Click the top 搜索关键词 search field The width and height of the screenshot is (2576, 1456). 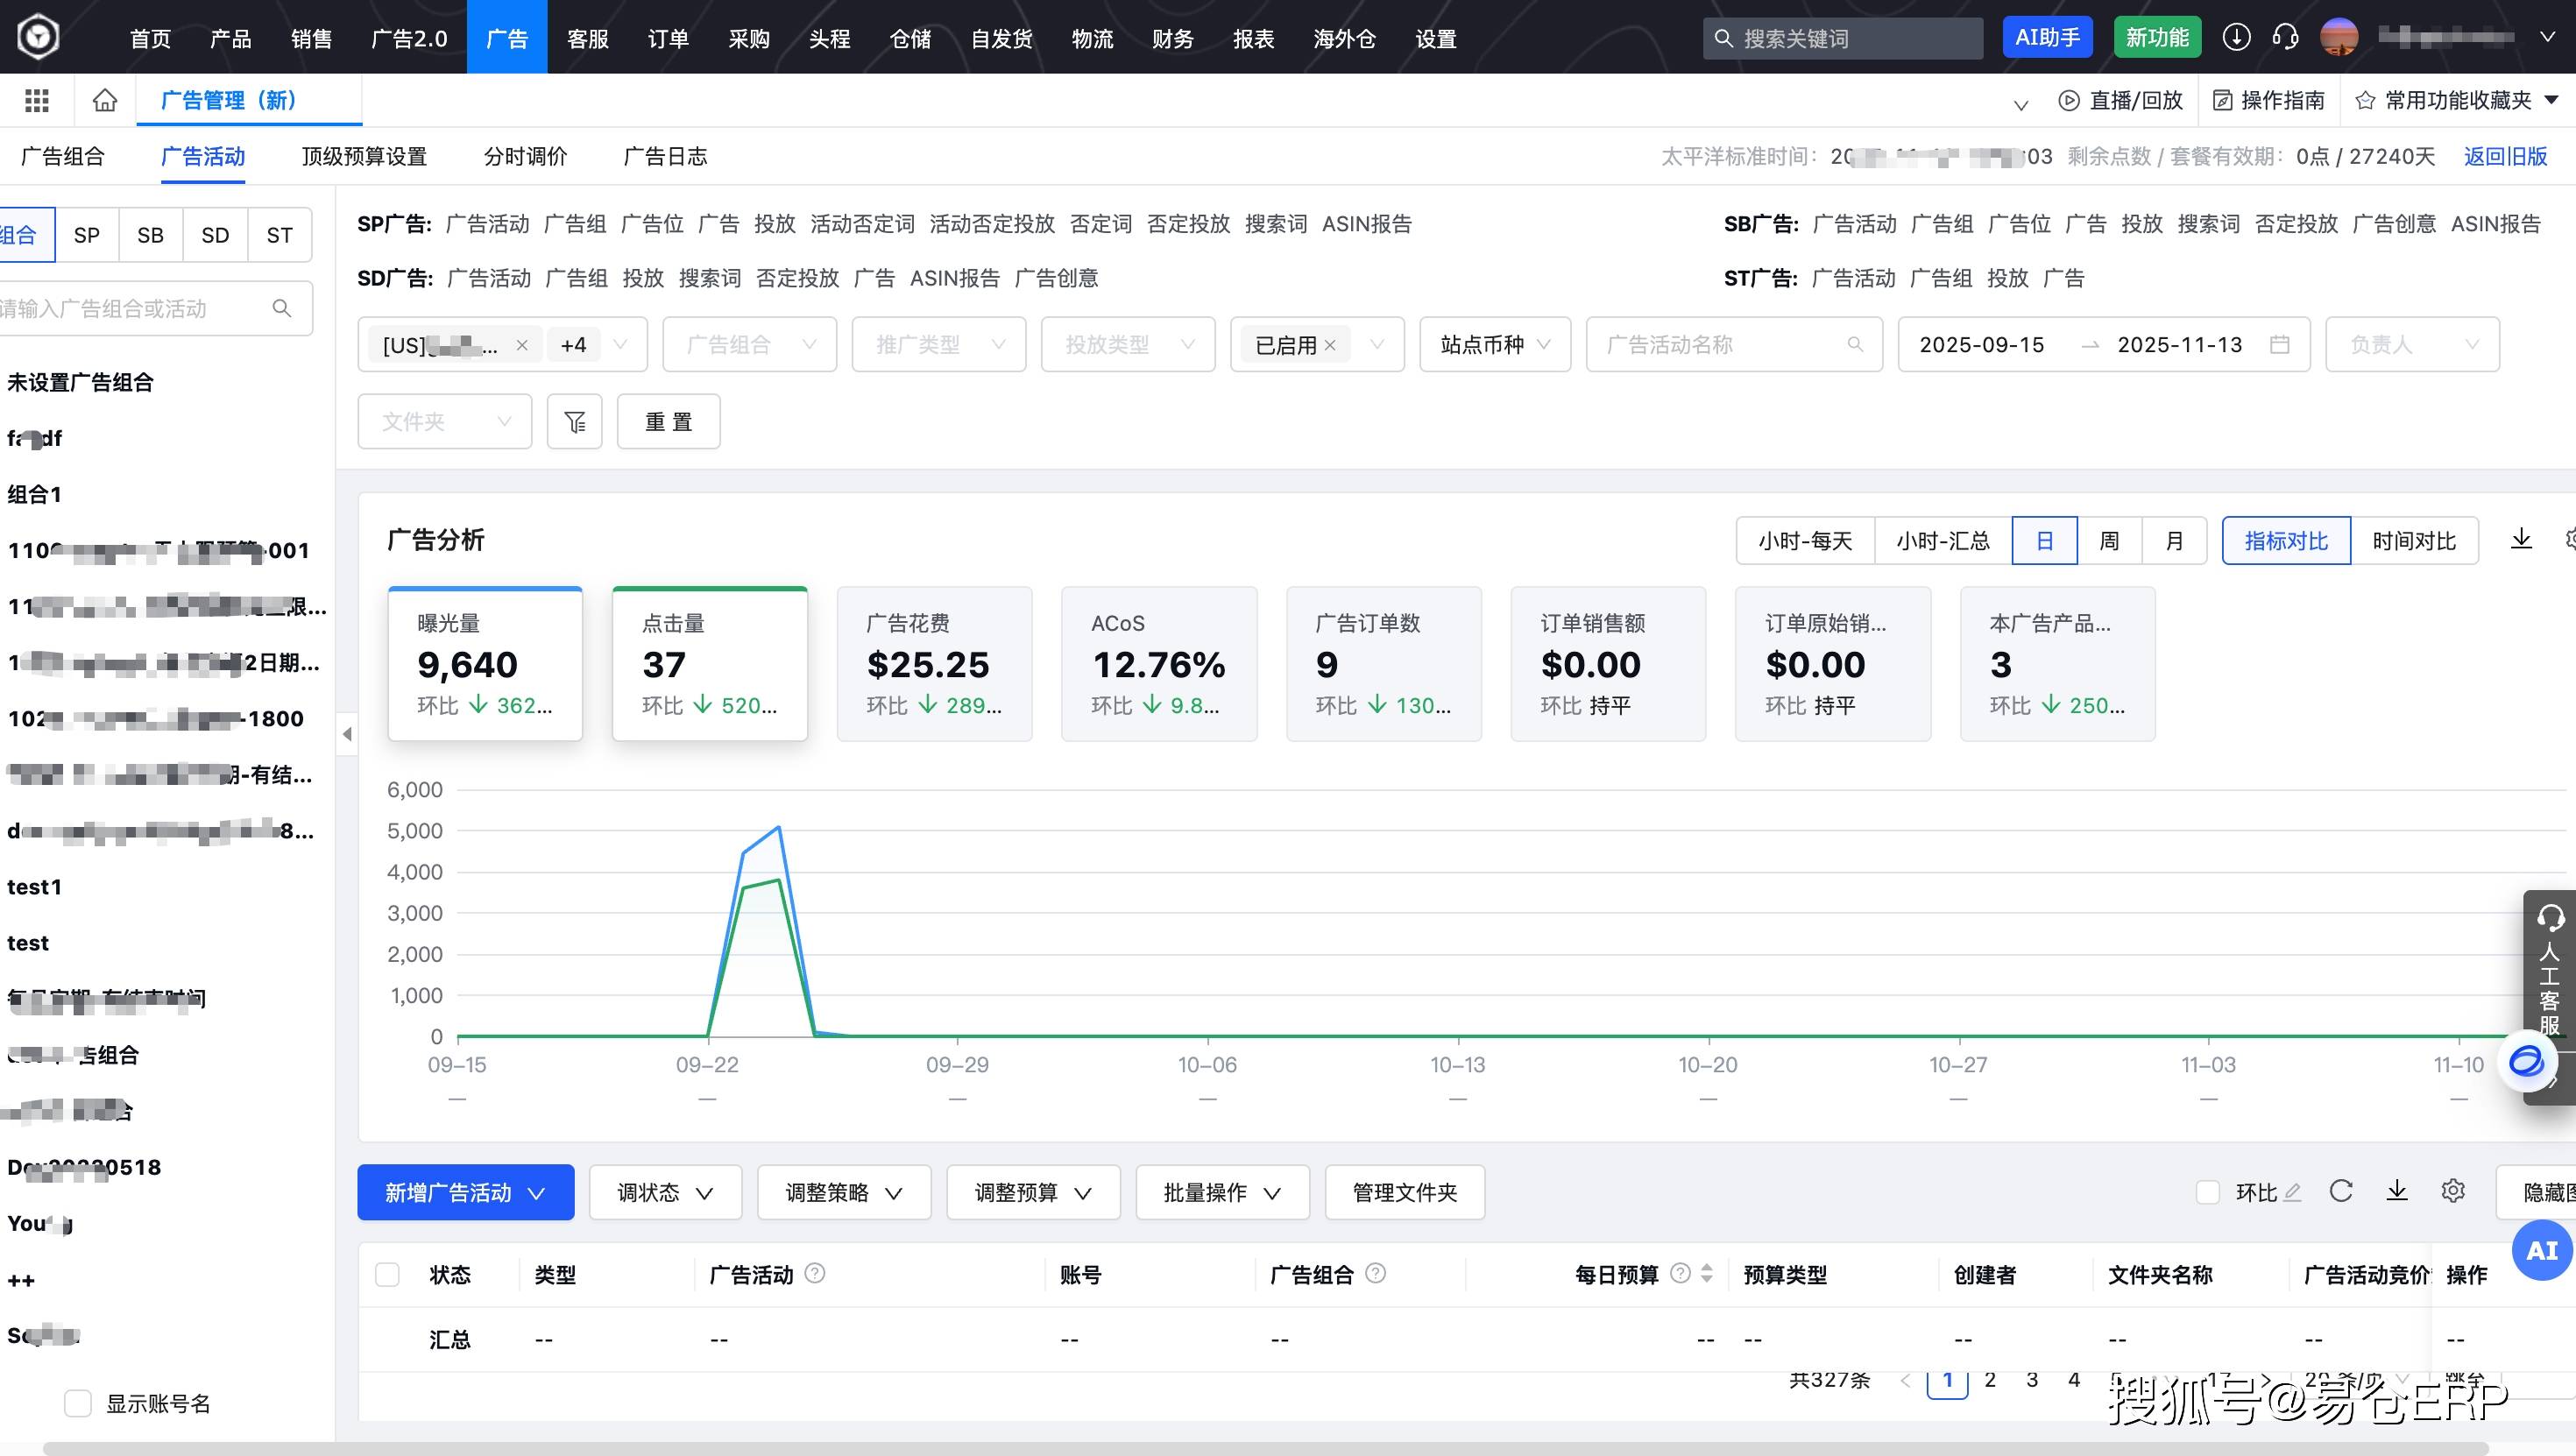[x=1842, y=38]
